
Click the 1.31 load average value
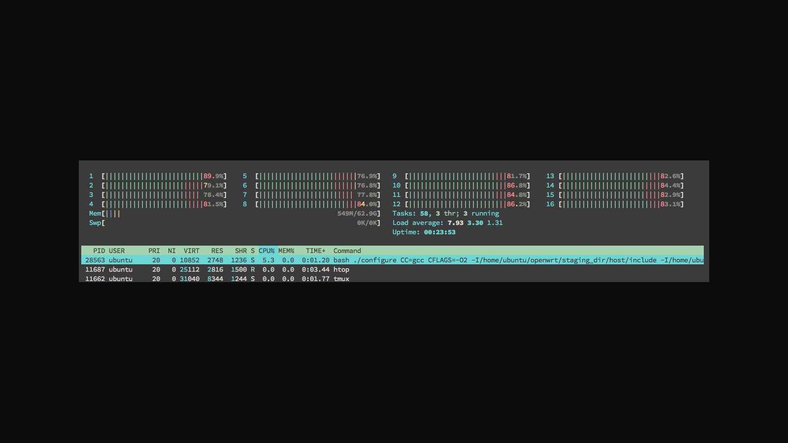pos(495,222)
